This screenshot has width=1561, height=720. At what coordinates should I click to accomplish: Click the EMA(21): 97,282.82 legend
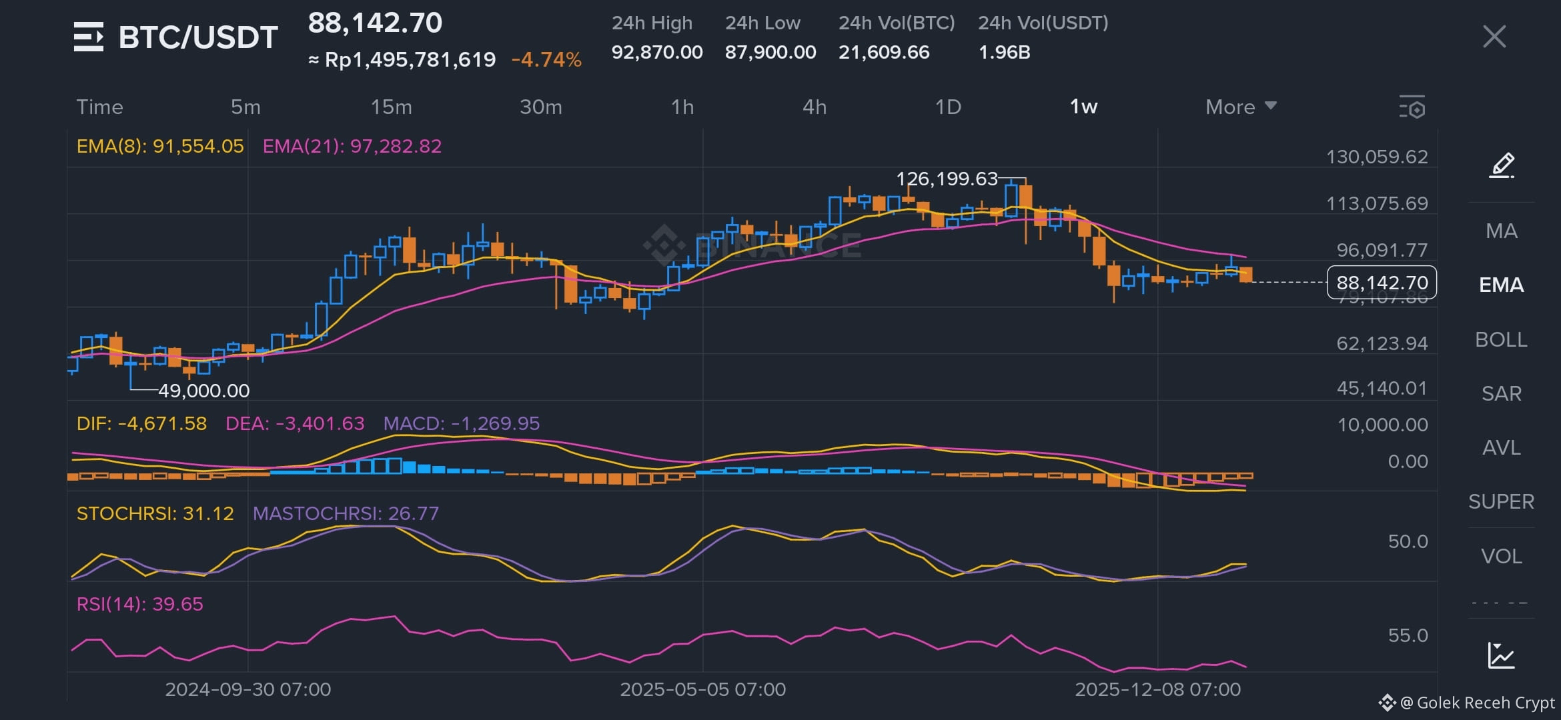pos(352,146)
